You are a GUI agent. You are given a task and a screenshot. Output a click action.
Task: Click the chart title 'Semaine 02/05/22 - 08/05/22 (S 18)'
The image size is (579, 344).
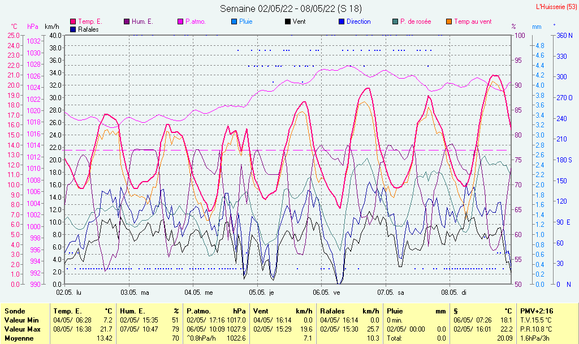click(291, 8)
